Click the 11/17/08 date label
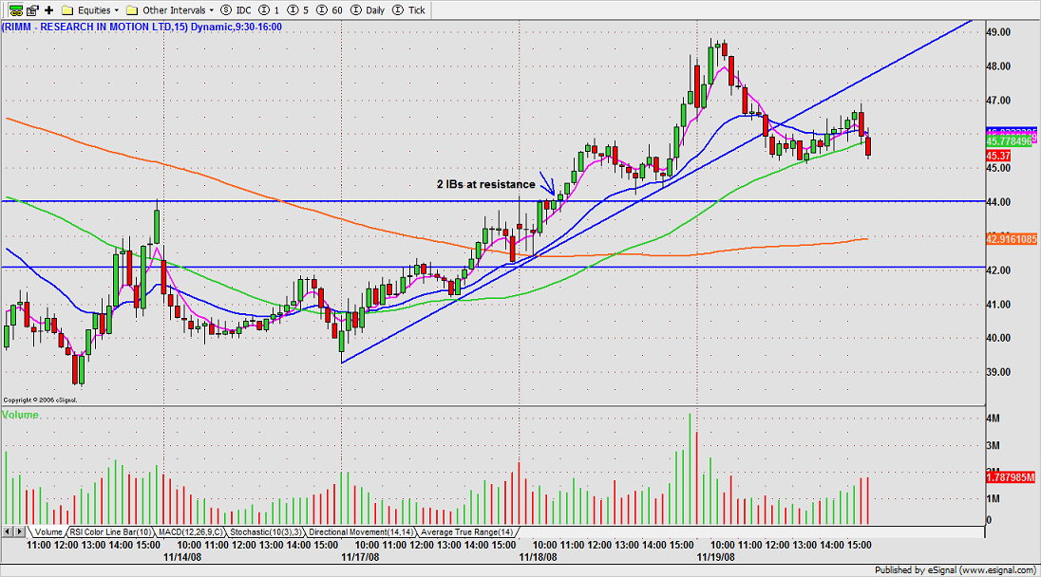The width and height of the screenshot is (1041, 577). click(x=361, y=557)
